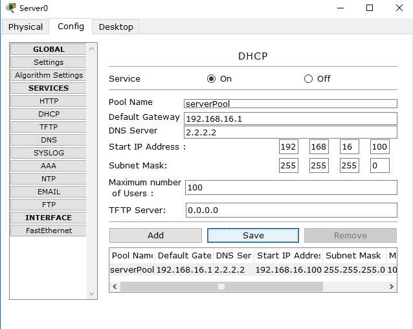Open the DNS service configuration
413x329 pixels.
click(49, 140)
